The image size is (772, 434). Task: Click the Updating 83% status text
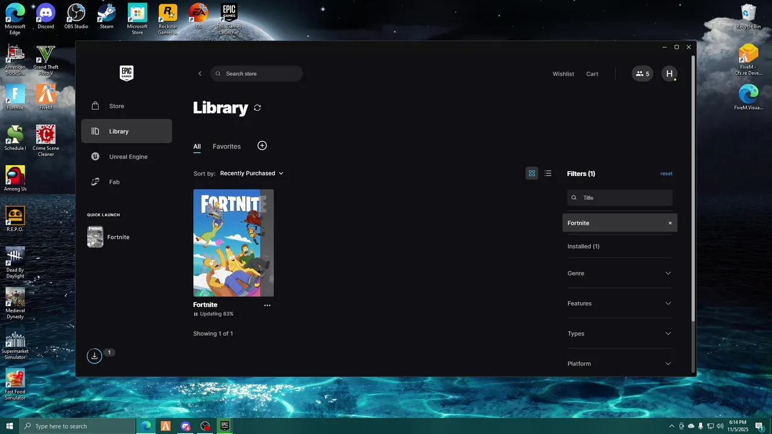(x=217, y=314)
